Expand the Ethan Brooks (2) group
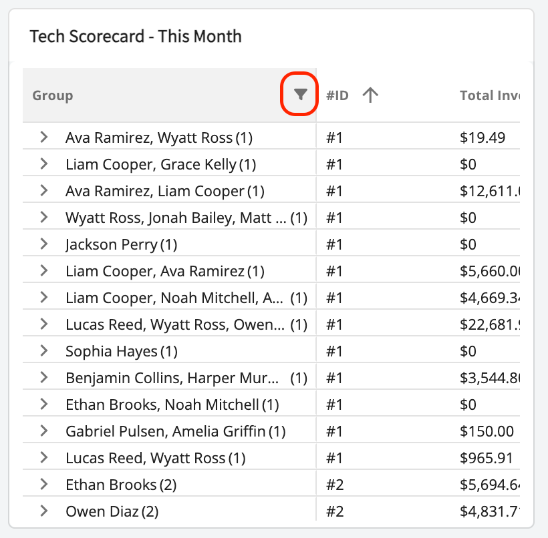The image size is (548, 538). [x=43, y=484]
